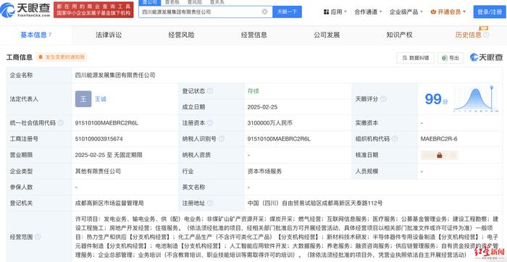Click the Tianyancha logo in the header
The image size is (507, 262).
pos(25,9)
